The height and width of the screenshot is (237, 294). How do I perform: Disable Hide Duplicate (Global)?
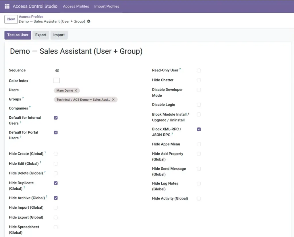point(56,183)
